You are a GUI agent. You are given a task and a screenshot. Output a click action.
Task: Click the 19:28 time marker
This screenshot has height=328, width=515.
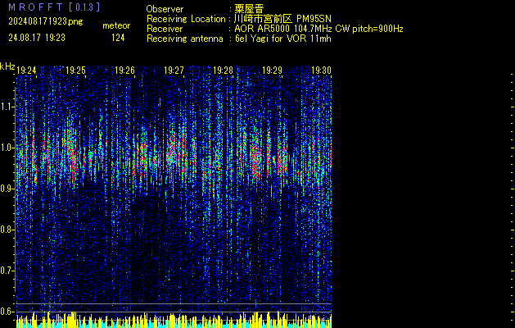coord(223,71)
